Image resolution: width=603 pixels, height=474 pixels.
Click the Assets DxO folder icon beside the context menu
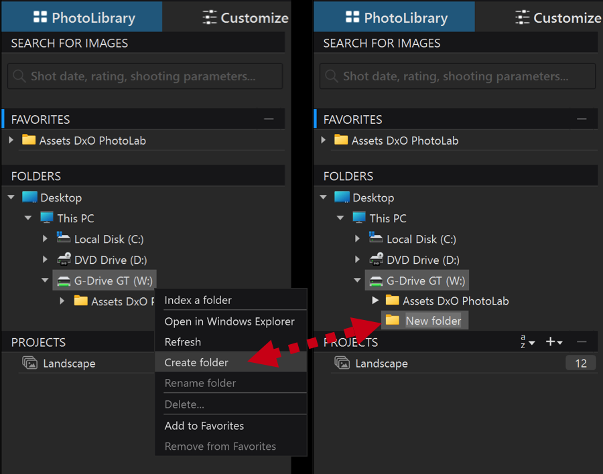81,300
